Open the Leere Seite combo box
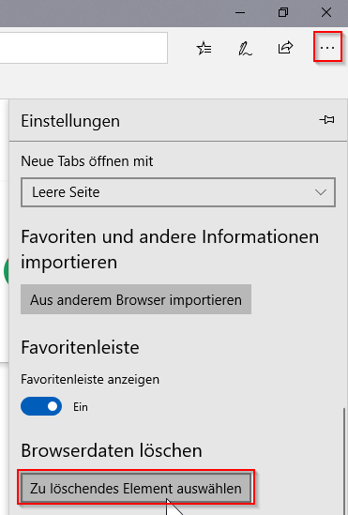348x515 pixels. pos(178,192)
